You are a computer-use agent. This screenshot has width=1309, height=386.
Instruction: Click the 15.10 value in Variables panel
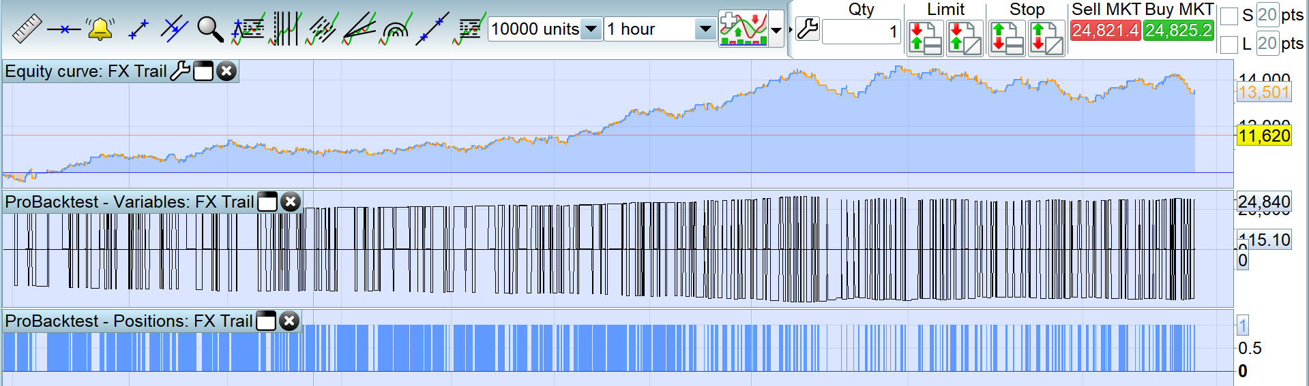point(1266,240)
